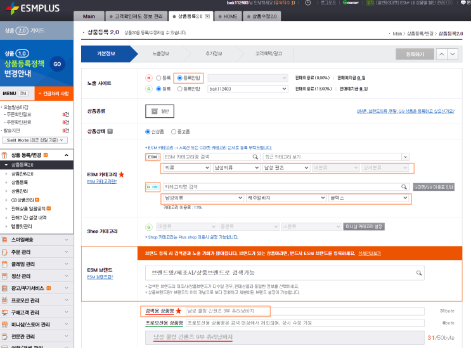Go to the 고객혜택/광고 step
471x348 pixels.
(x=269, y=54)
